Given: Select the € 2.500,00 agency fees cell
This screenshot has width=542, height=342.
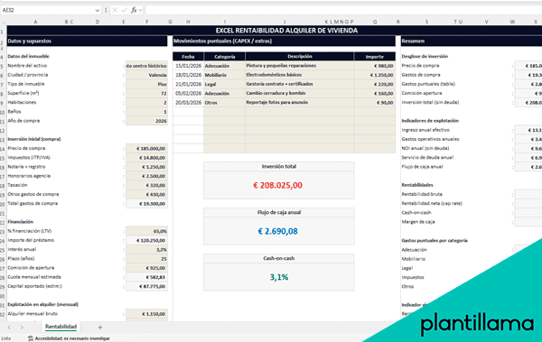Looking at the screenshot, I should coord(146,176).
